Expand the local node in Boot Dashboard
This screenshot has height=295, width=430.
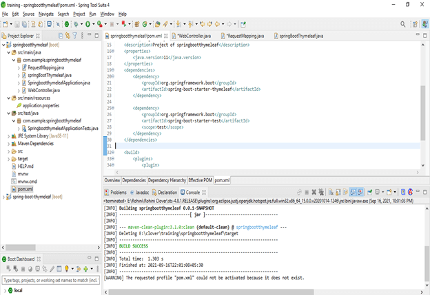coord(6,291)
